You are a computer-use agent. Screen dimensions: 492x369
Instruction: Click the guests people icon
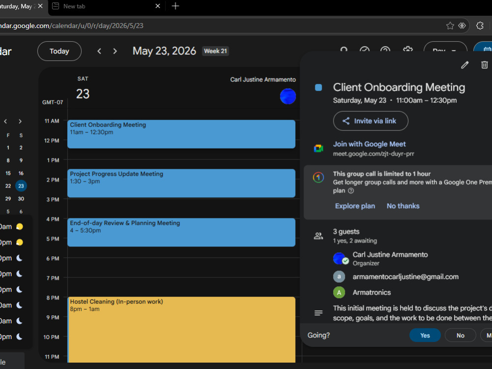tap(318, 236)
